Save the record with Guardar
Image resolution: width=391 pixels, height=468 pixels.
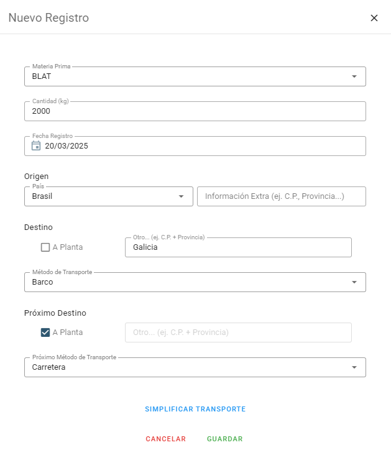[225, 439]
